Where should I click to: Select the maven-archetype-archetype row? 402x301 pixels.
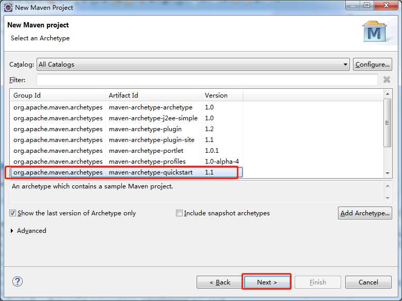(126, 107)
